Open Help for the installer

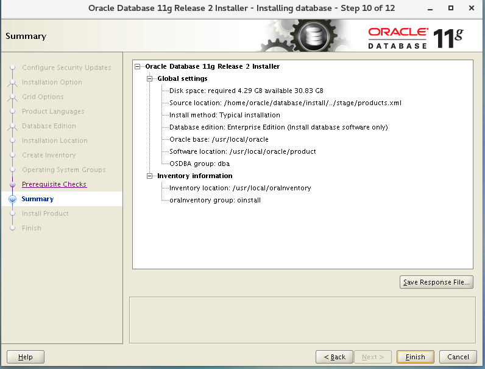(26, 357)
